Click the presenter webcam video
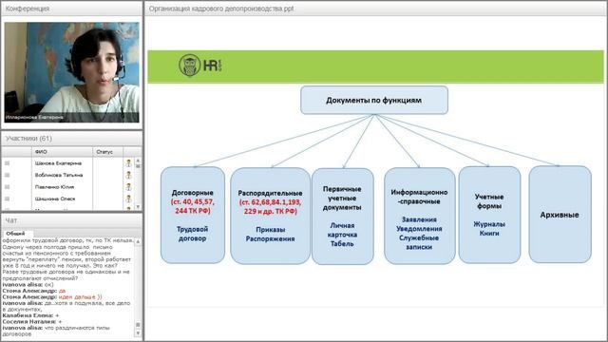608x342 pixels. click(x=72, y=72)
